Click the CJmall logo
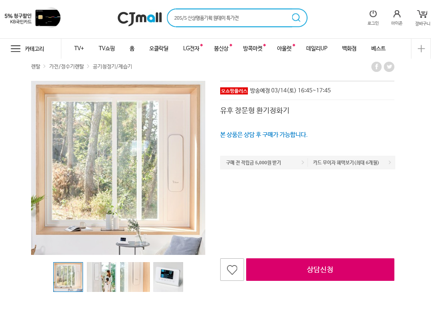The width and height of the screenshot is (431, 320). [x=140, y=18]
